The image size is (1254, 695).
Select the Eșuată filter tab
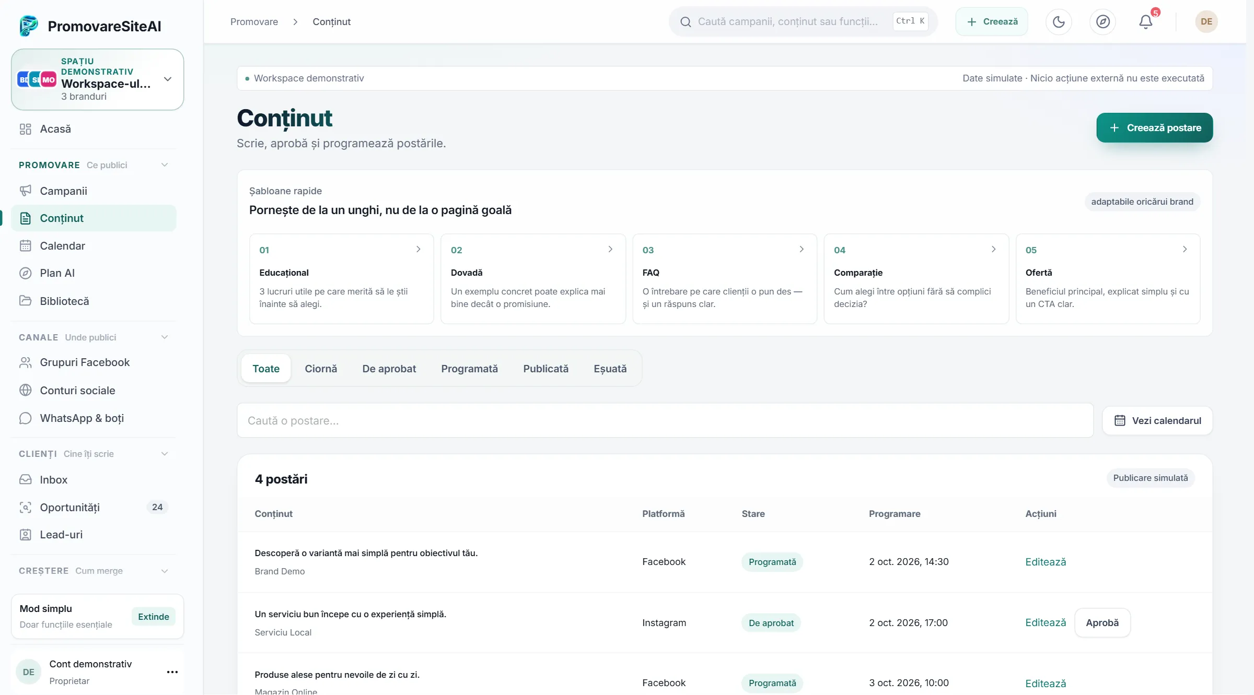pyautogui.click(x=610, y=369)
